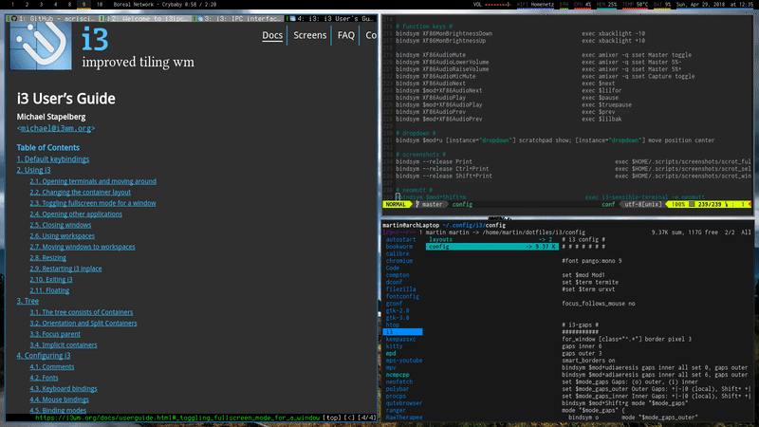Open browser tab 1: GitHub
Viewport: 759px width, 427px height.
click(x=52, y=18)
